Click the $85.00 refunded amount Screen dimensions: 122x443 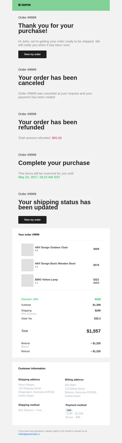point(57,138)
